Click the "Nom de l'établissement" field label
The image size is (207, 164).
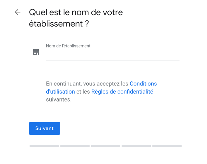(68, 46)
